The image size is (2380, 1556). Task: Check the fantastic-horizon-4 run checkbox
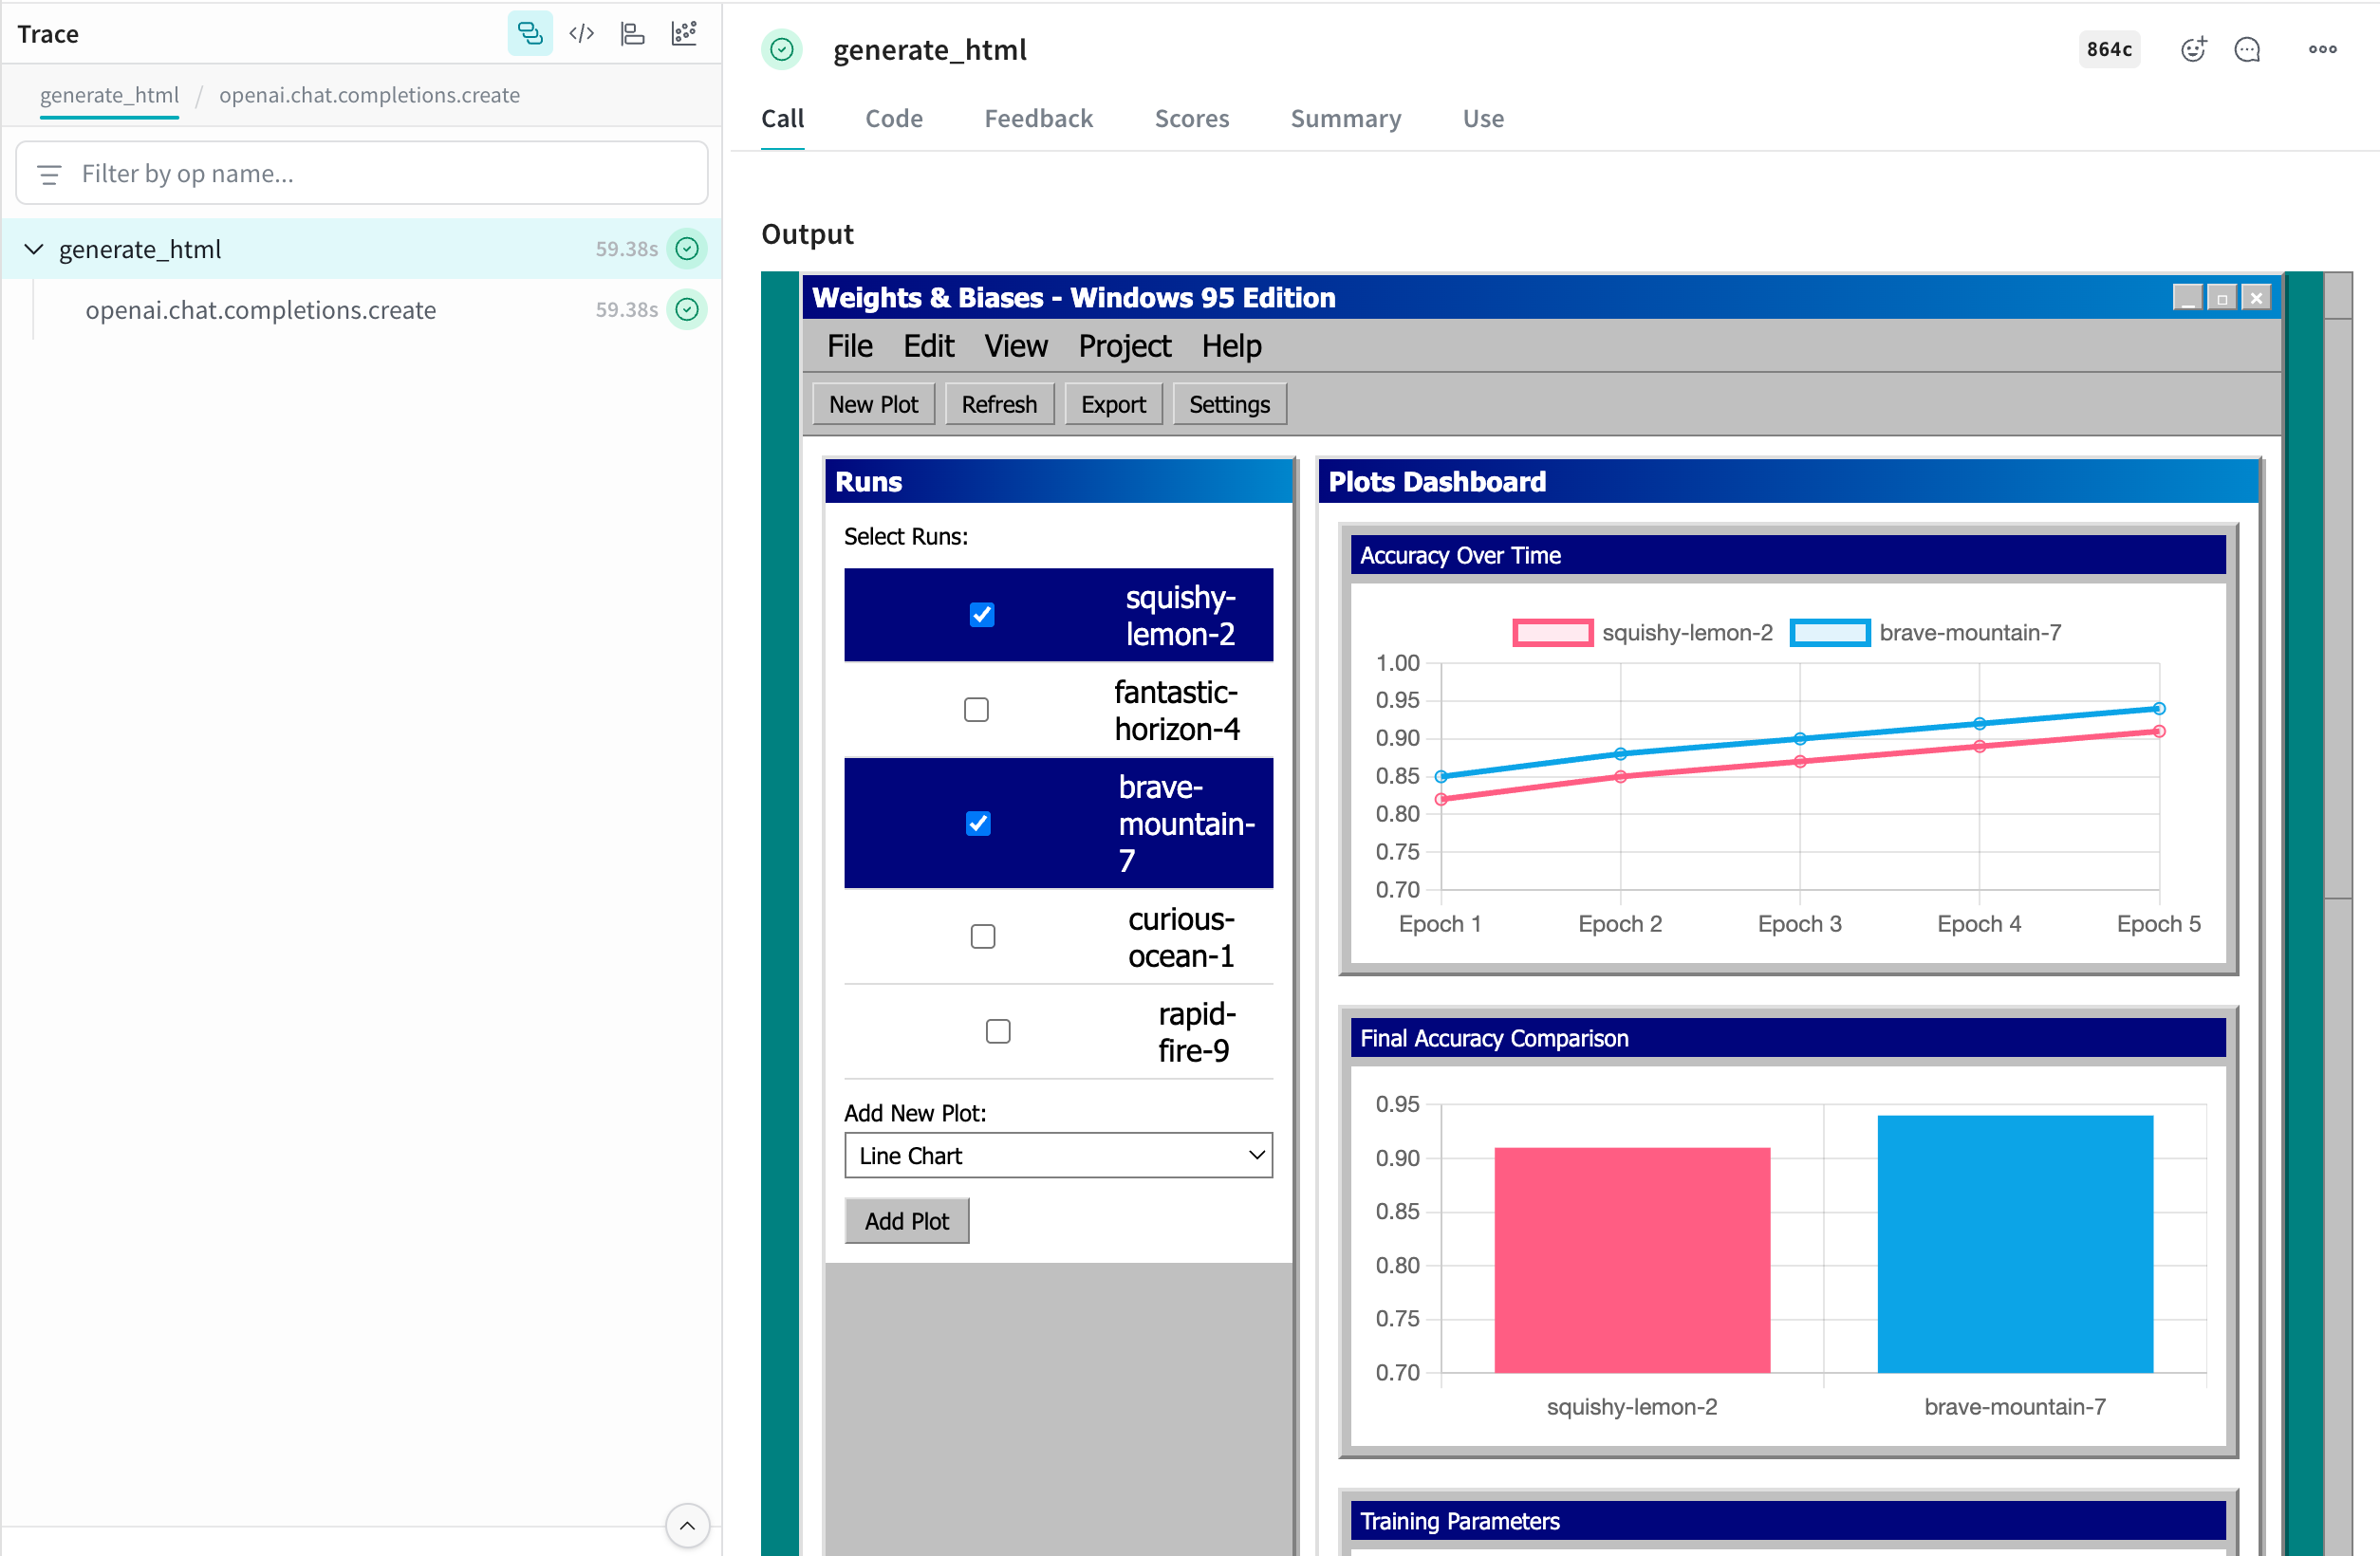[x=976, y=710]
